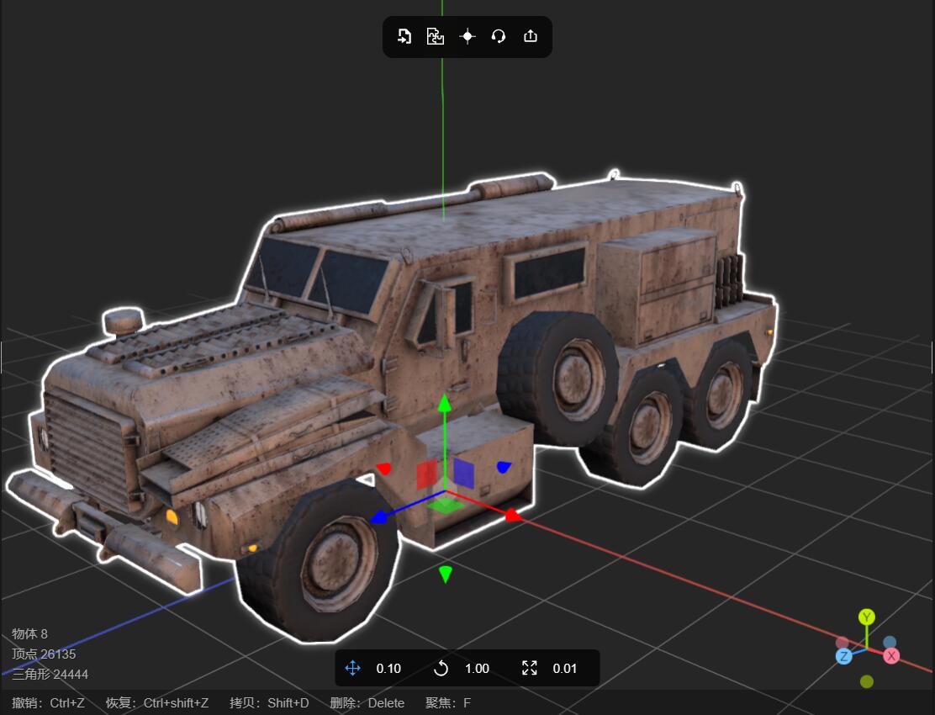The image size is (935, 715).
Task: Click the import file icon in top toolbar
Action: click(x=404, y=36)
